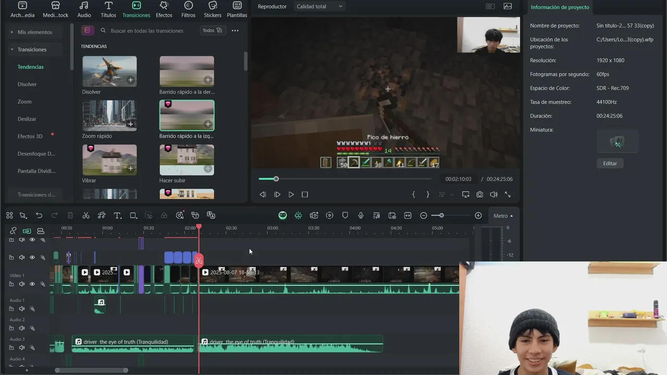The image size is (667, 375).
Task: Open the Títulos tab
Action: tap(108, 9)
